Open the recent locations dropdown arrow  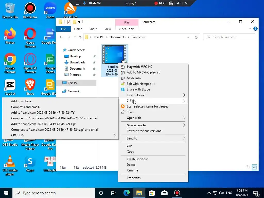pyautogui.click(x=75, y=37)
